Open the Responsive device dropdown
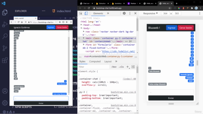This screenshot has height=114, width=203. tap(150, 13)
